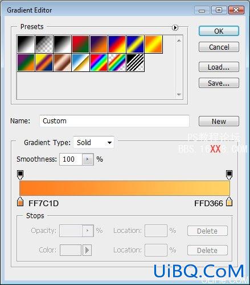Select the rainbow spectrum gradient preset
The height and width of the screenshot is (285, 250).
[99, 62]
